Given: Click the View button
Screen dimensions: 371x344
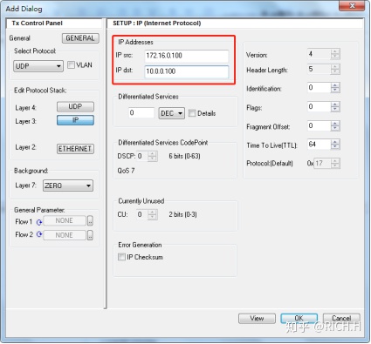Looking at the screenshot, I should coord(257,319).
